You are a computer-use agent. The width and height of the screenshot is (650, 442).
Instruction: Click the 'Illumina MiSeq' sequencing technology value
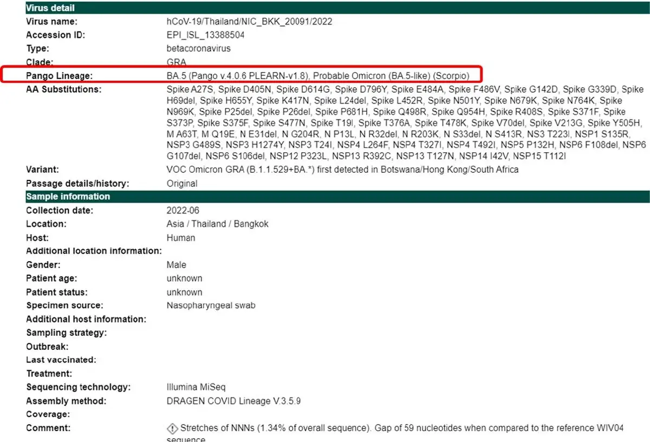pyautogui.click(x=196, y=387)
